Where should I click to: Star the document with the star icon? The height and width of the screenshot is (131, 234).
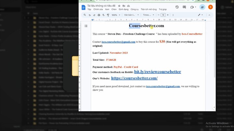click(x=119, y=6)
